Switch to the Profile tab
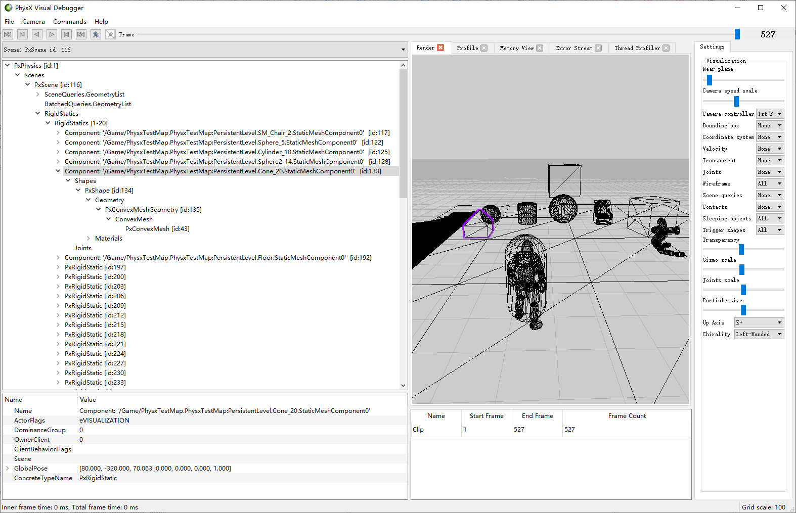796x513 pixels. click(467, 48)
